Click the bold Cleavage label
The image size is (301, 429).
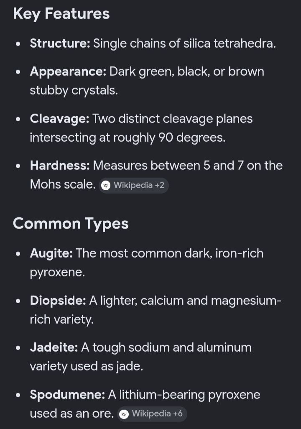[60, 119]
